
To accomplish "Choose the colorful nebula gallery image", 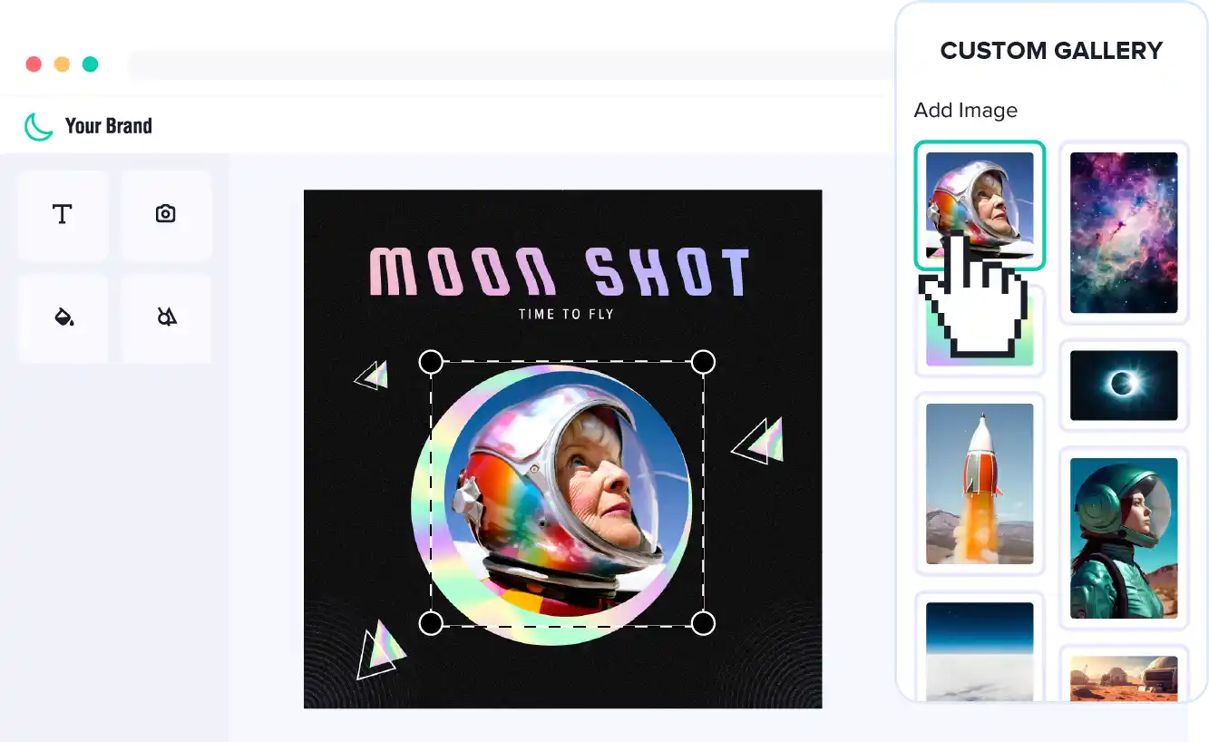I will 1124,233.
